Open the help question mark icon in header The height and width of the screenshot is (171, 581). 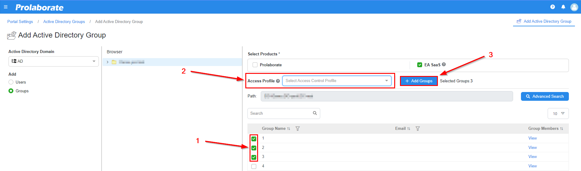click(x=552, y=7)
